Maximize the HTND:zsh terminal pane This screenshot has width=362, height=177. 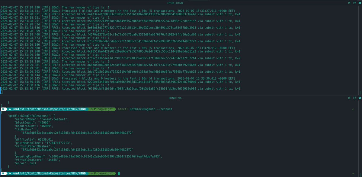pos(349,98)
